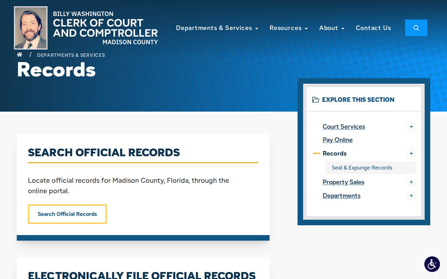Screen dimensions: 447x279
Task: Expand the Departments sidebar submenu
Action: [x=411, y=196]
